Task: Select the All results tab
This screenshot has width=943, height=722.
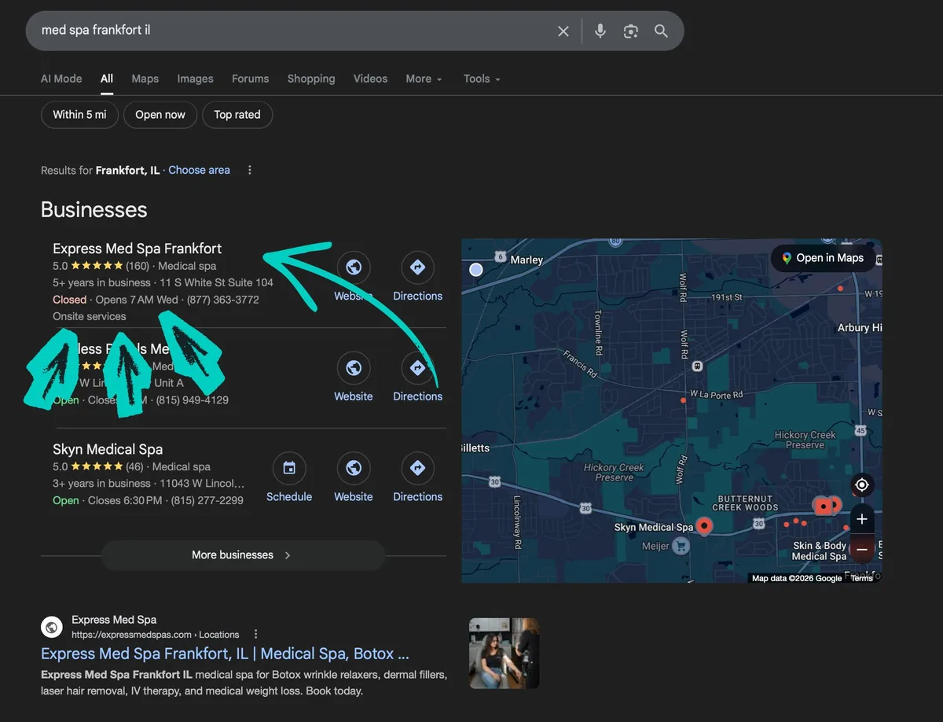Action: [x=107, y=79]
